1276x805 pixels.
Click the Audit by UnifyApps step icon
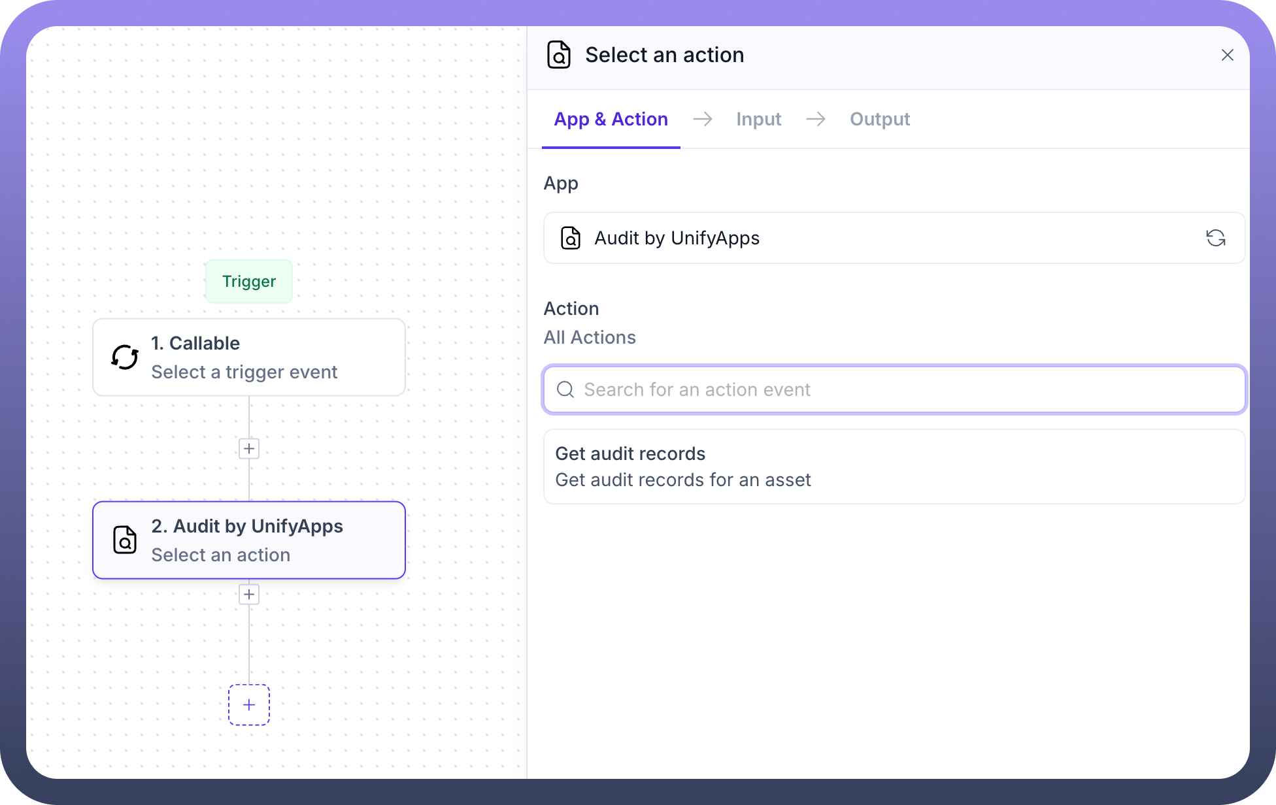click(x=125, y=540)
